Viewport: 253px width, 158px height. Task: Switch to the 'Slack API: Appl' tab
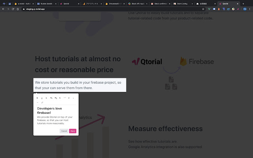click(138, 4)
